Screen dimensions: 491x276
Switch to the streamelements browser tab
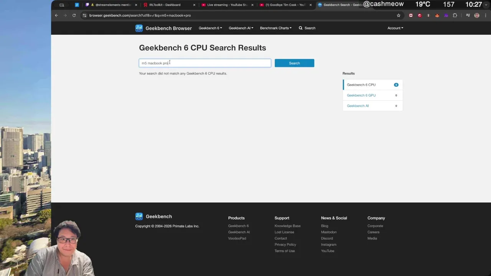[x=111, y=5]
